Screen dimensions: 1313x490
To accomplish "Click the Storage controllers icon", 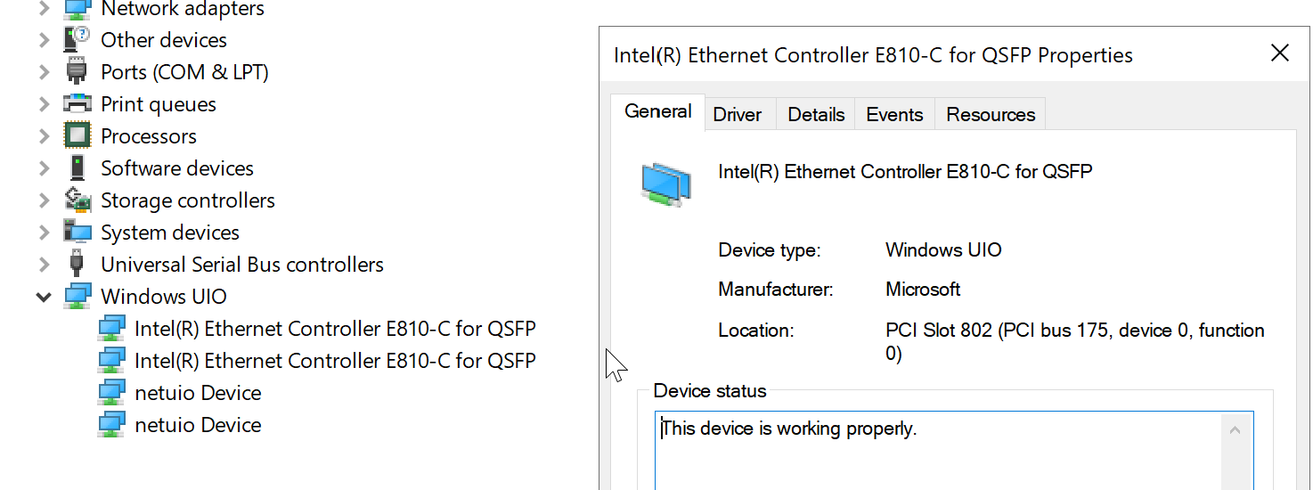I will click(x=77, y=200).
